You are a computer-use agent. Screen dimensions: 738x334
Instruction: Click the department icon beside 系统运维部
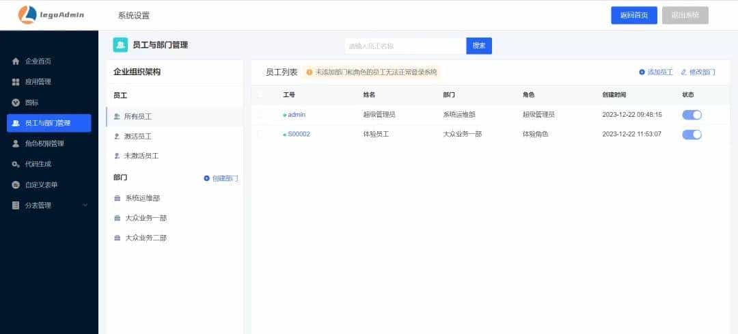118,199
